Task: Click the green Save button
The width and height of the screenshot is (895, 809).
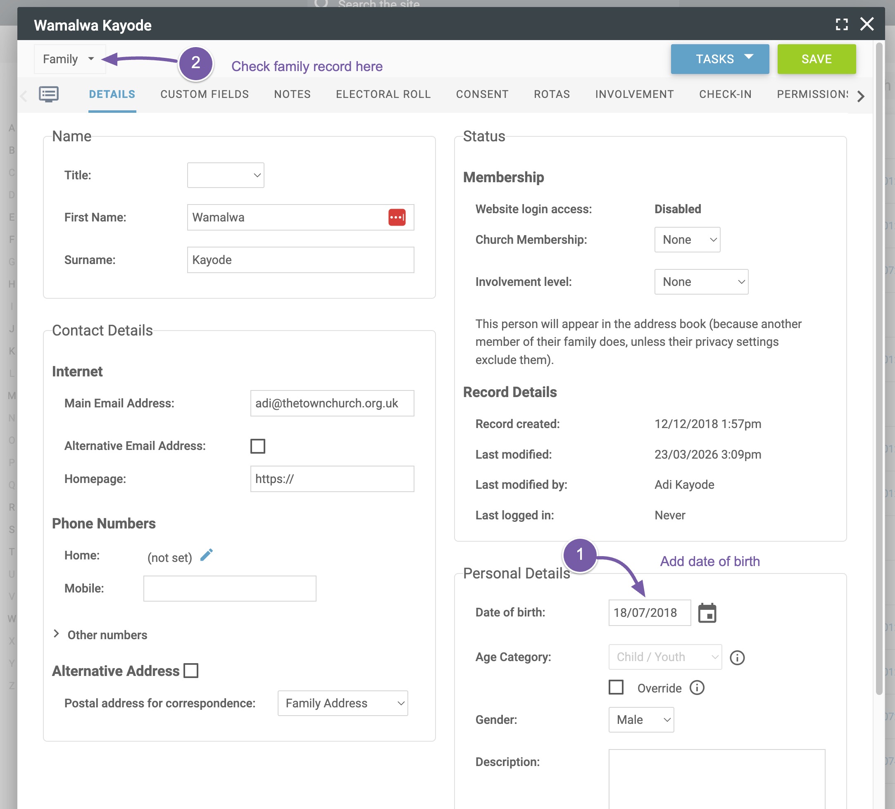Action: 816,59
